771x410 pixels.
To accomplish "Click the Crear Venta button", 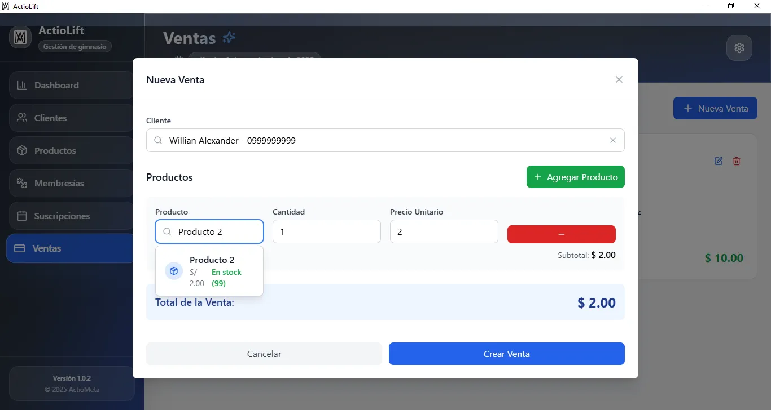I will pos(506,354).
